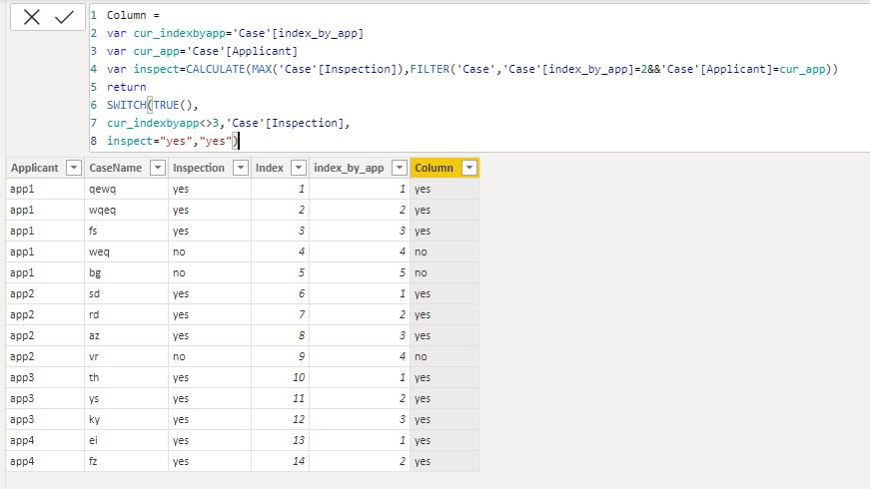
Task: Select the Index cell with value 9
Action: coord(281,356)
